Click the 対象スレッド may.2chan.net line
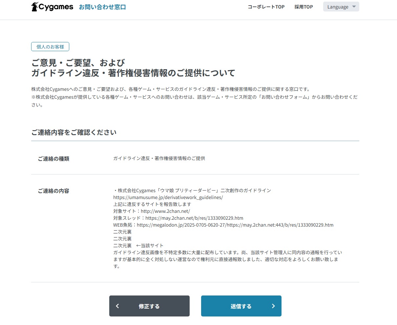 coord(178,218)
